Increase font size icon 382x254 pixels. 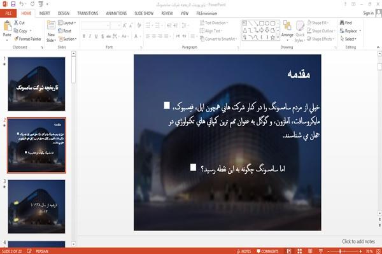(125, 25)
